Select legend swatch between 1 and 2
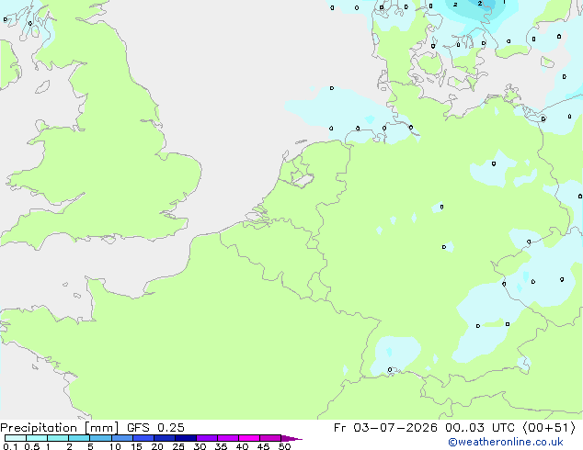Screen dimensions: 583x450 (58, 438)
